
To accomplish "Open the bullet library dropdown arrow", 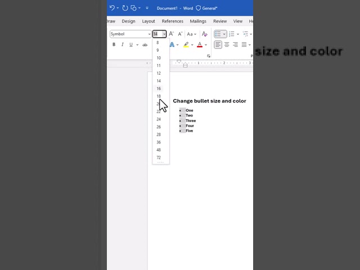I will (x=224, y=34).
